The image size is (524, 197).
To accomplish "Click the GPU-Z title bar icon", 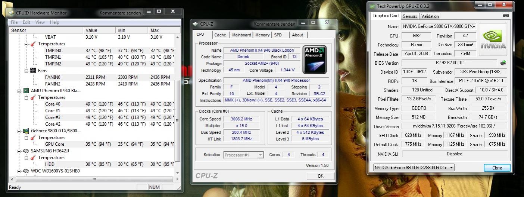I will click(x=372, y=6).
